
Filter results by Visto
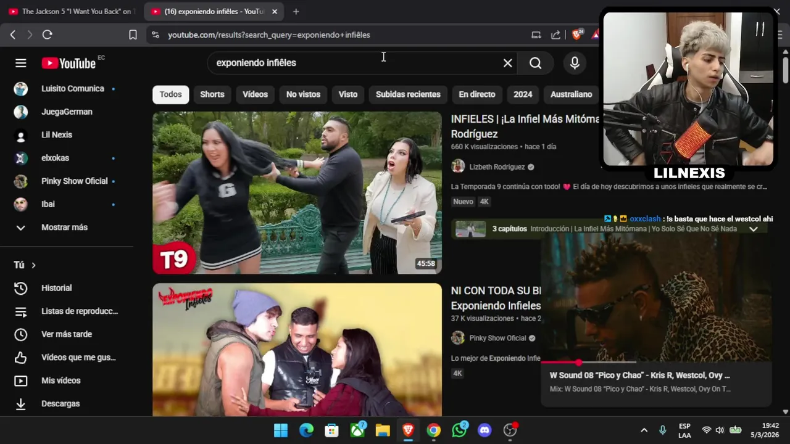[348, 94]
